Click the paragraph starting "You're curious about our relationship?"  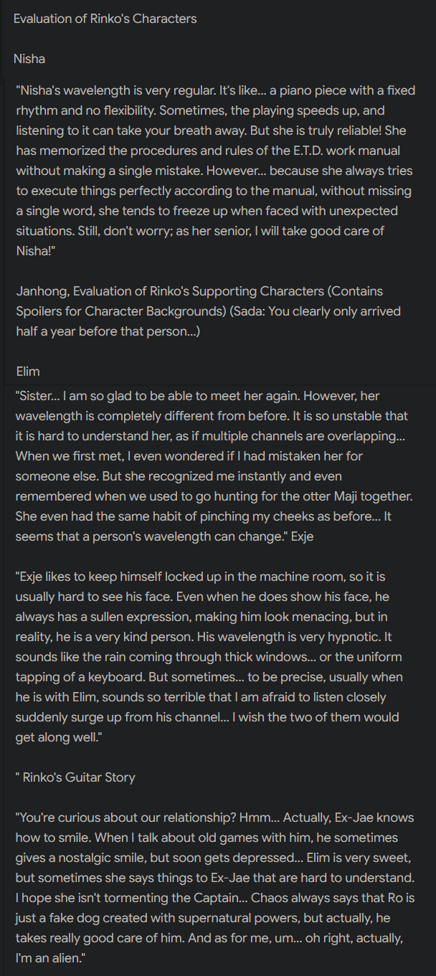214,888
